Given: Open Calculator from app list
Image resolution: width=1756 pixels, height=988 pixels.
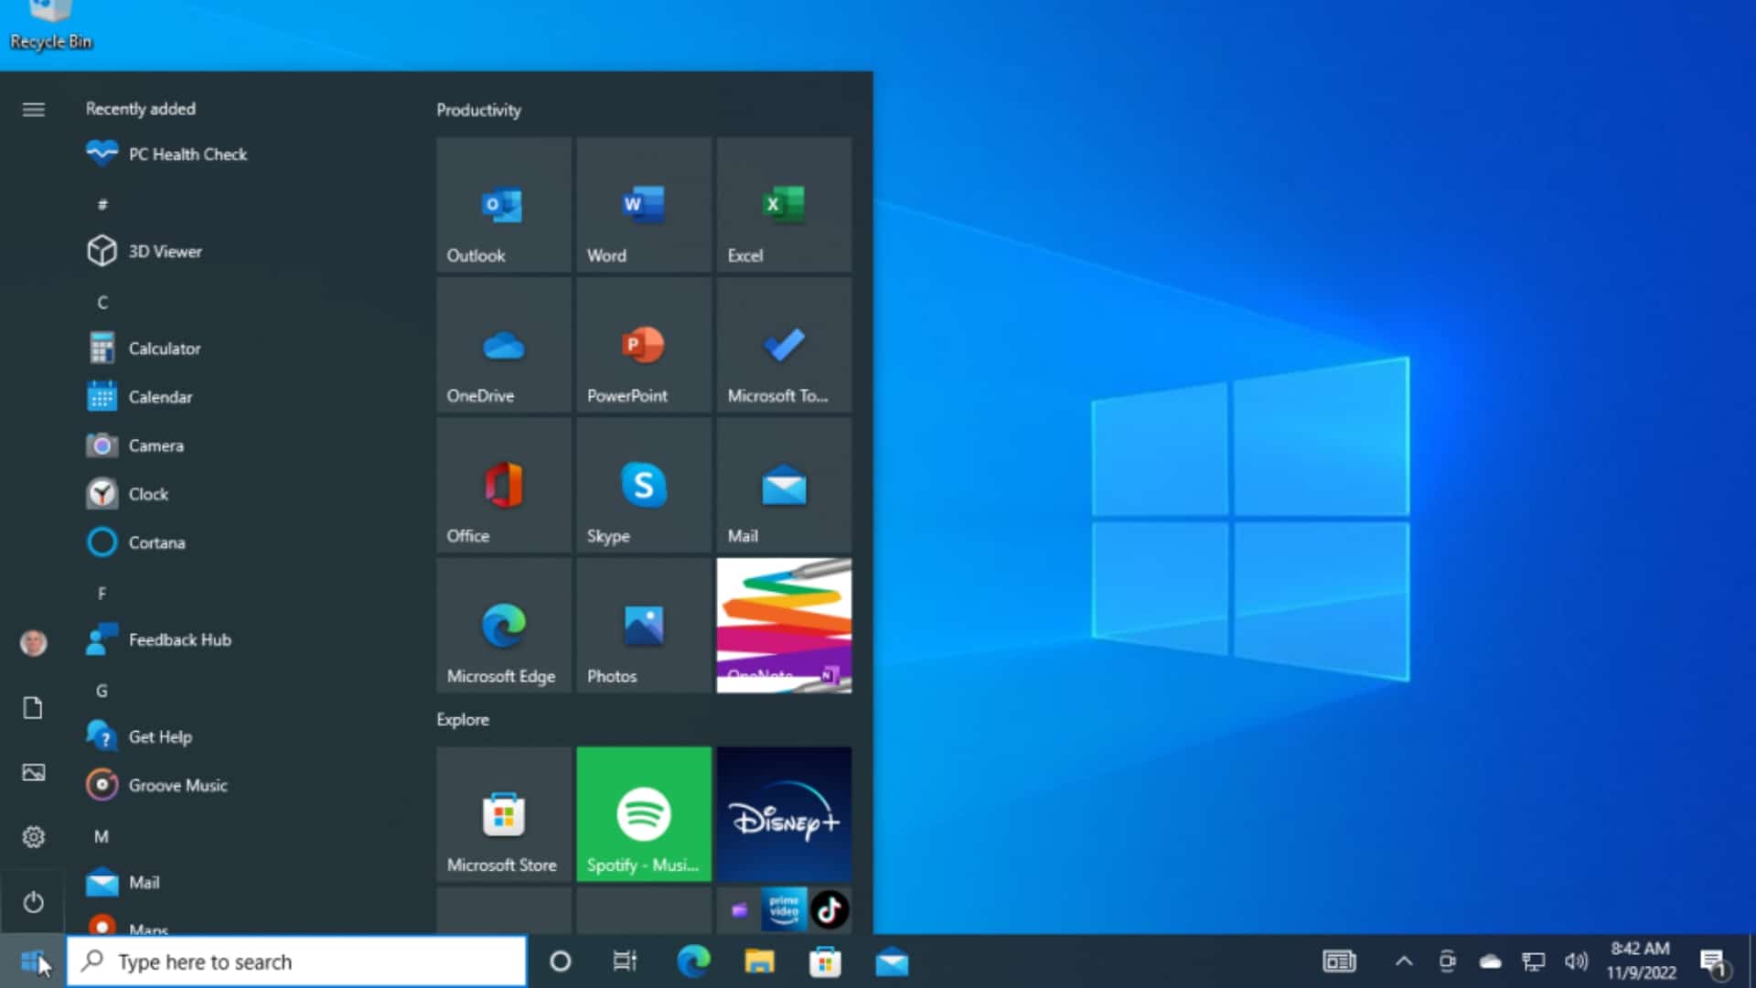Looking at the screenshot, I should pos(164,349).
